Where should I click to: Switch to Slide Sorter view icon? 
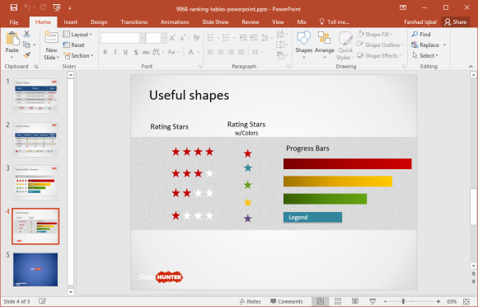pyautogui.click(x=338, y=301)
